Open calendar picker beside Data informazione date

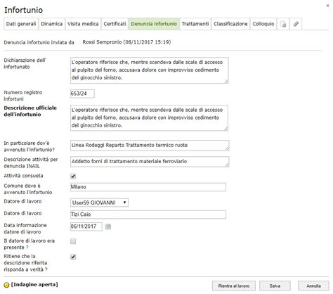point(108,226)
